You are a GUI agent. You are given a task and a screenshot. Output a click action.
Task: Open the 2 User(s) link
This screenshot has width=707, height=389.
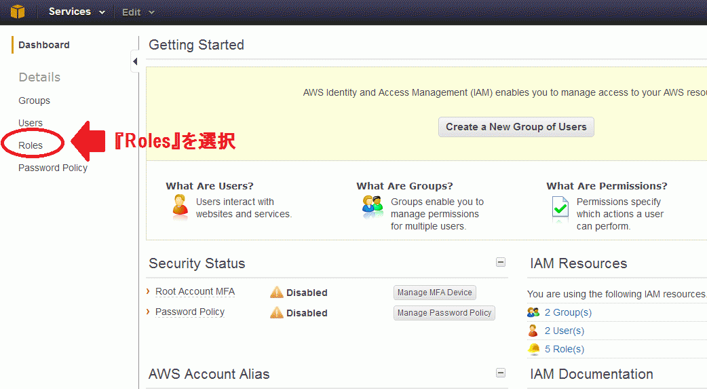tap(564, 331)
